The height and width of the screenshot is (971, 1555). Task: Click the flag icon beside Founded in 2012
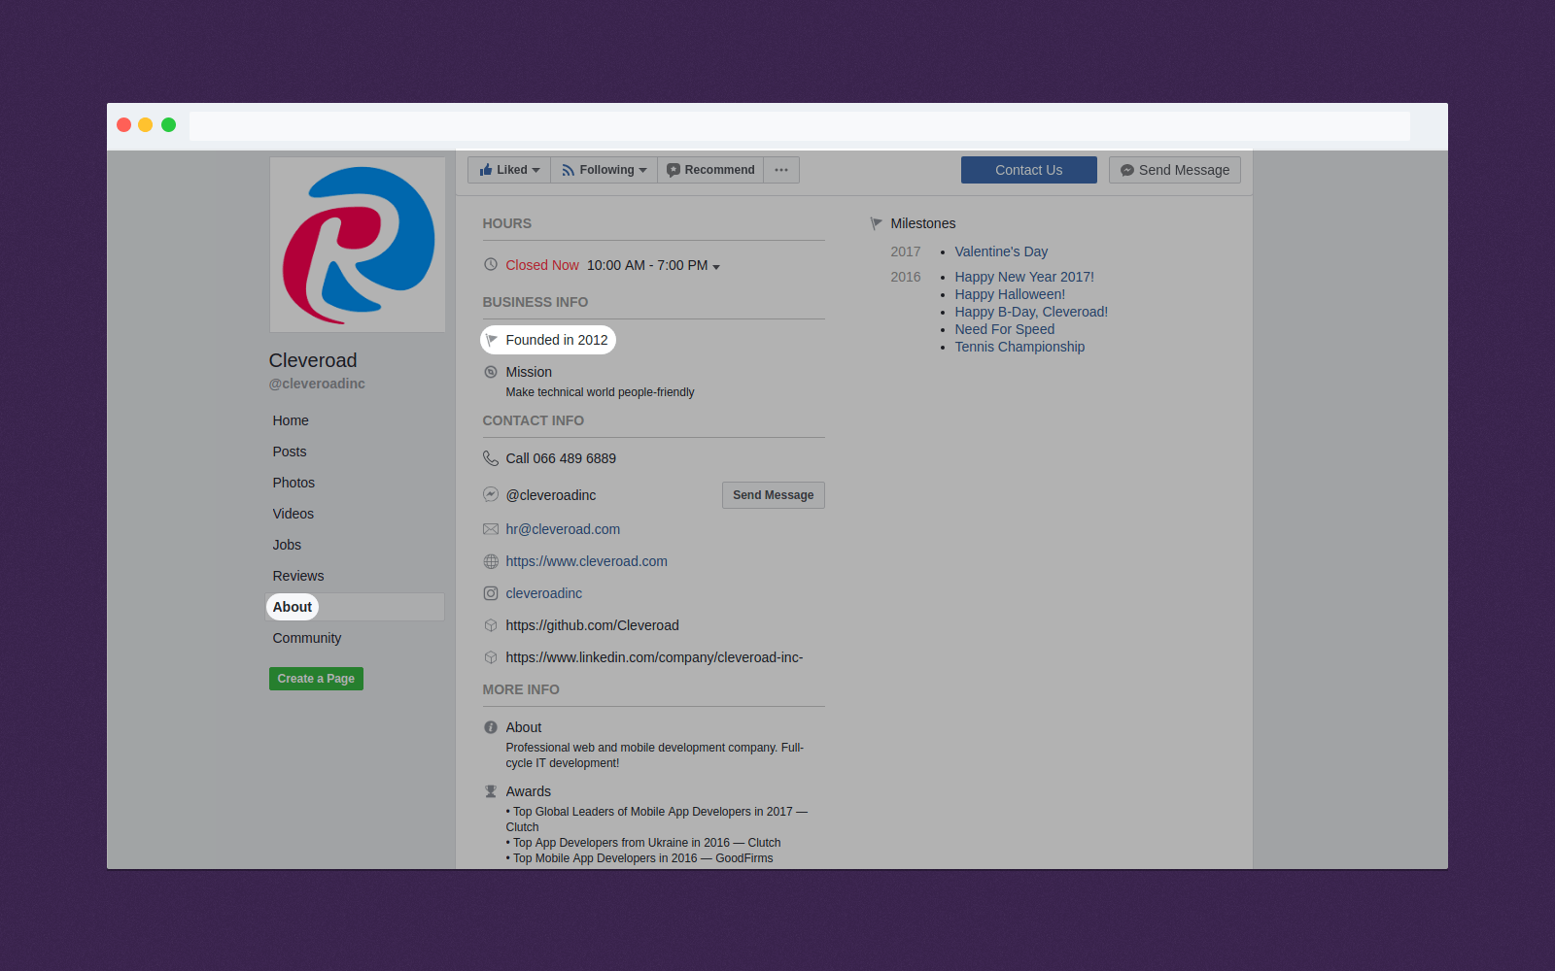tap(491, 340)
